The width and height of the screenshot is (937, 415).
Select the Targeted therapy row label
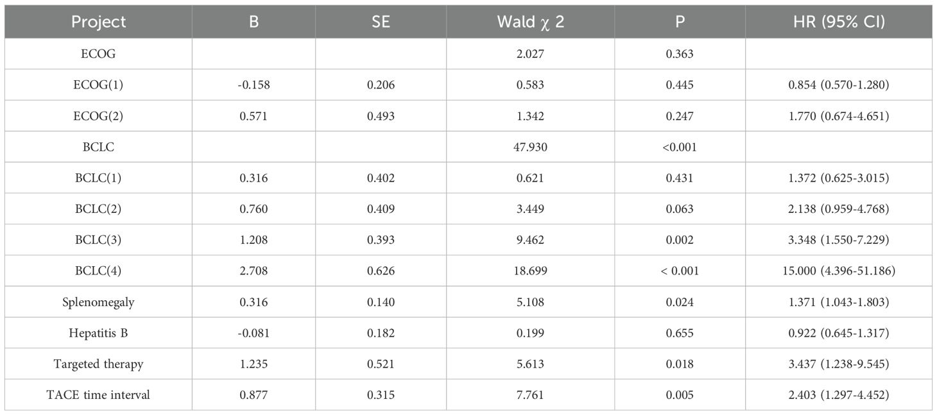[x=98, y=364]
